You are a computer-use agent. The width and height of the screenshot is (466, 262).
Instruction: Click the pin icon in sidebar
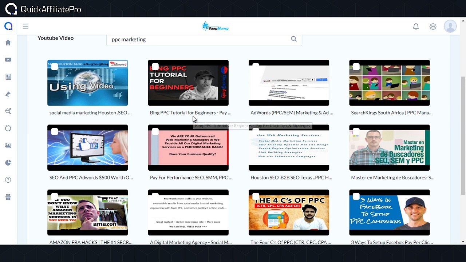point(8,94)
